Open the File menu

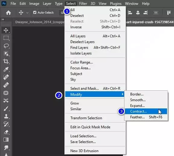pos(13,4)
